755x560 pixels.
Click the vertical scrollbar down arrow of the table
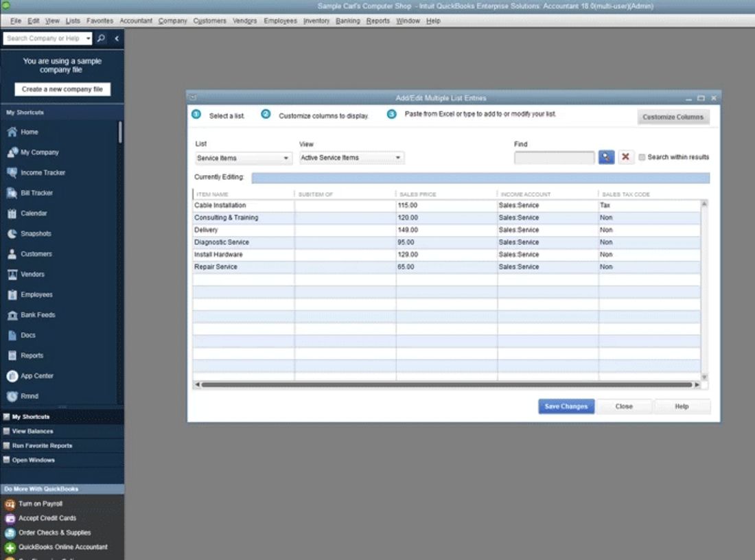click(x=704, y=377)
